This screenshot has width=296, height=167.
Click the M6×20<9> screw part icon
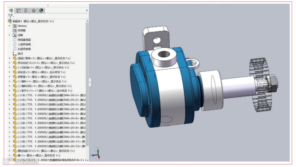pyautogui.click(x=15, y=132)
